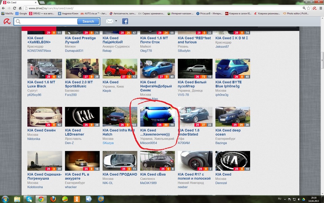Open KIA Ceed Prestige Лучший link
This screenshot has height=203, width=324.
pos(80,40)
